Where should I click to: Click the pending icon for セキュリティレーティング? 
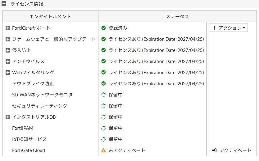pos(103,106)
